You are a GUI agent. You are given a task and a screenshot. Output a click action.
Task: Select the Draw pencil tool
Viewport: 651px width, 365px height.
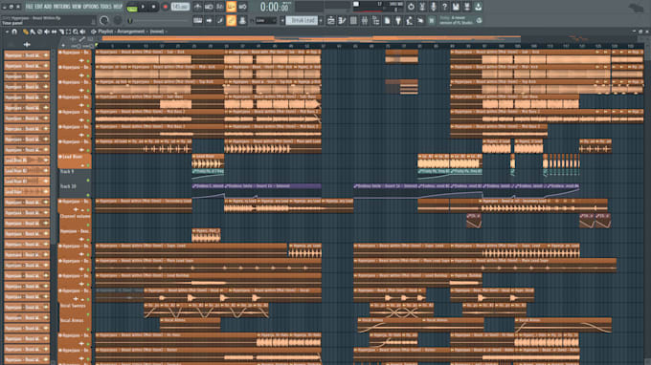click(25, 32)
